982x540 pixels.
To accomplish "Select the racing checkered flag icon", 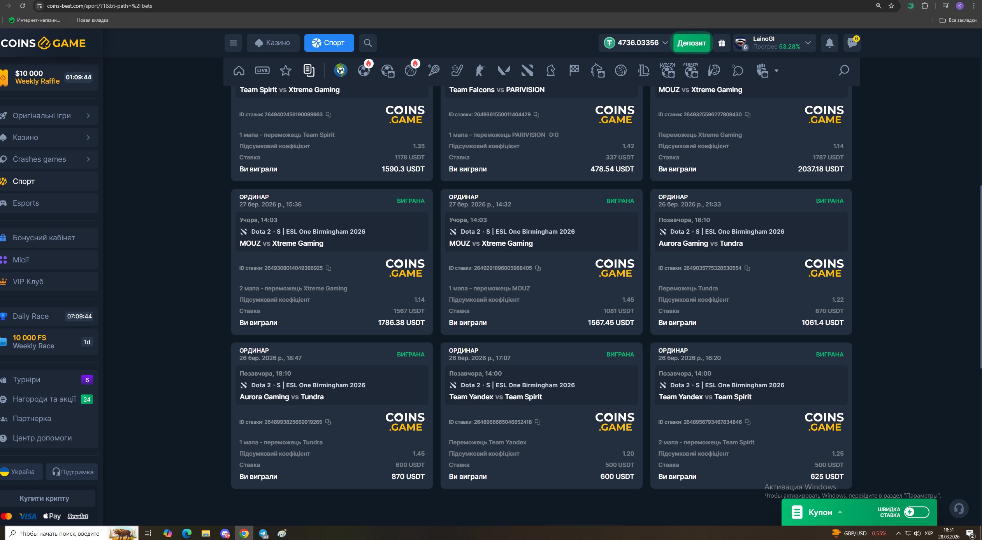I will (574, 70).
